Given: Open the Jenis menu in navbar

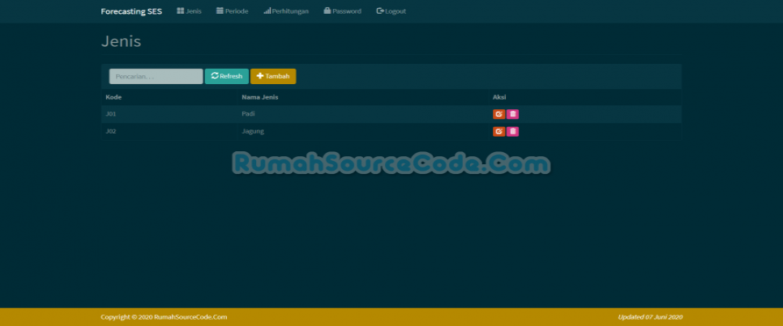Looking at the screenshot, I should tap(189, 11).
